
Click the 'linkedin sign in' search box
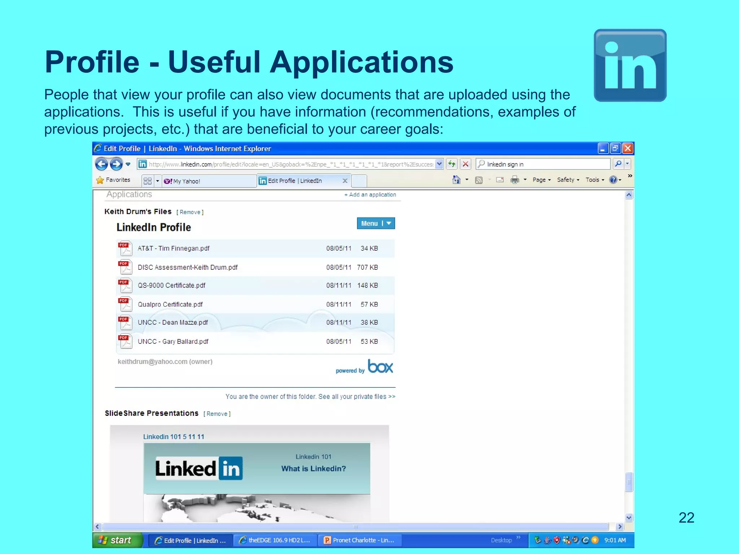[x=543, y=164]
